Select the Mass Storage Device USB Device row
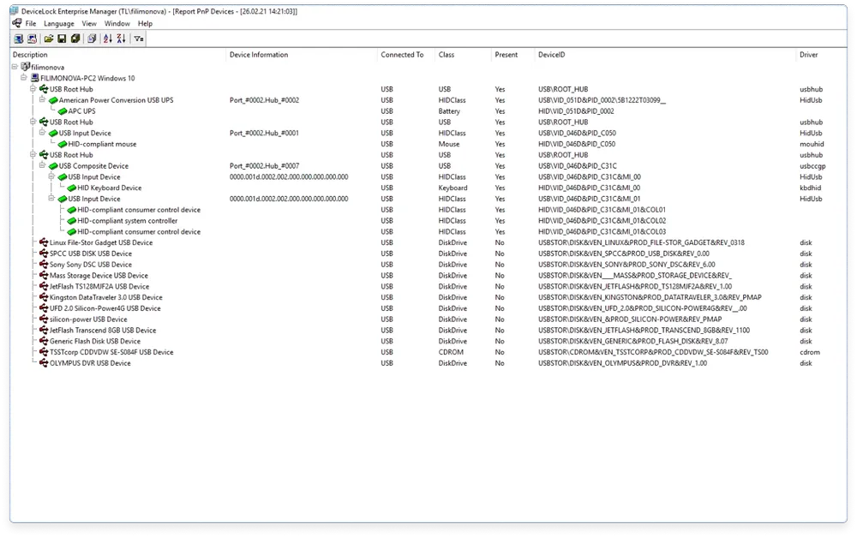The image size is (857, 537). pos(428,275)
